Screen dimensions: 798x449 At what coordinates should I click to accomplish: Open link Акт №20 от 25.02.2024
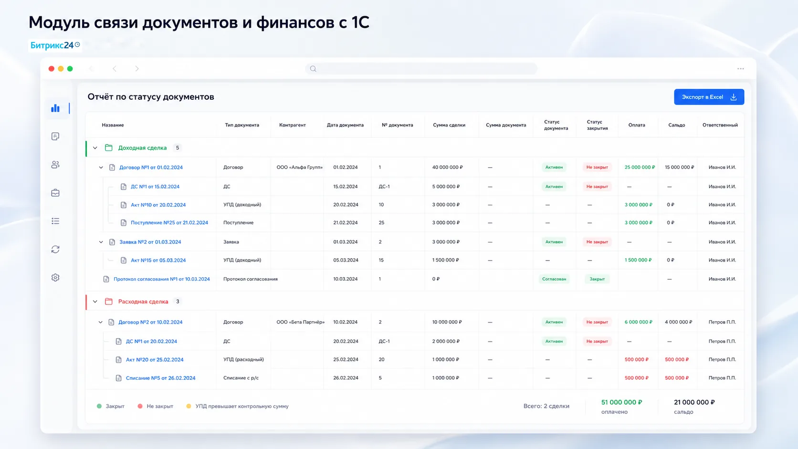[x=155, y=360]
